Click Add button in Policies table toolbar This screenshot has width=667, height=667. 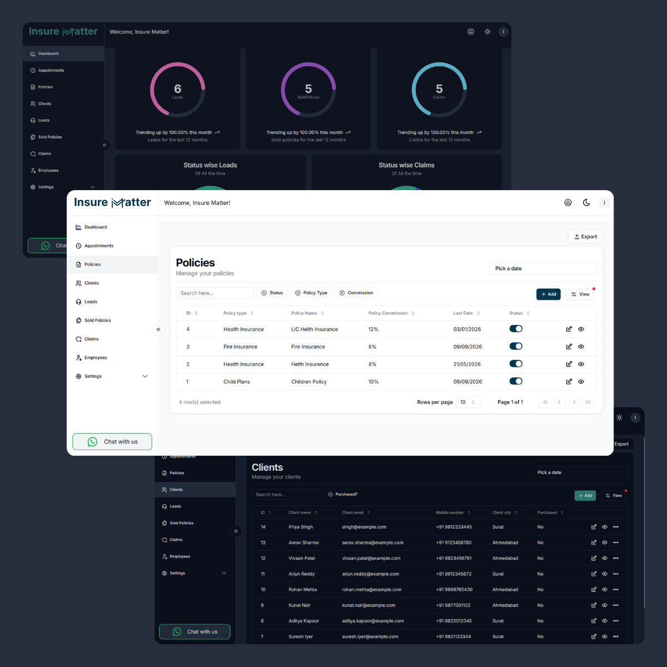click(x=548, y=294)
